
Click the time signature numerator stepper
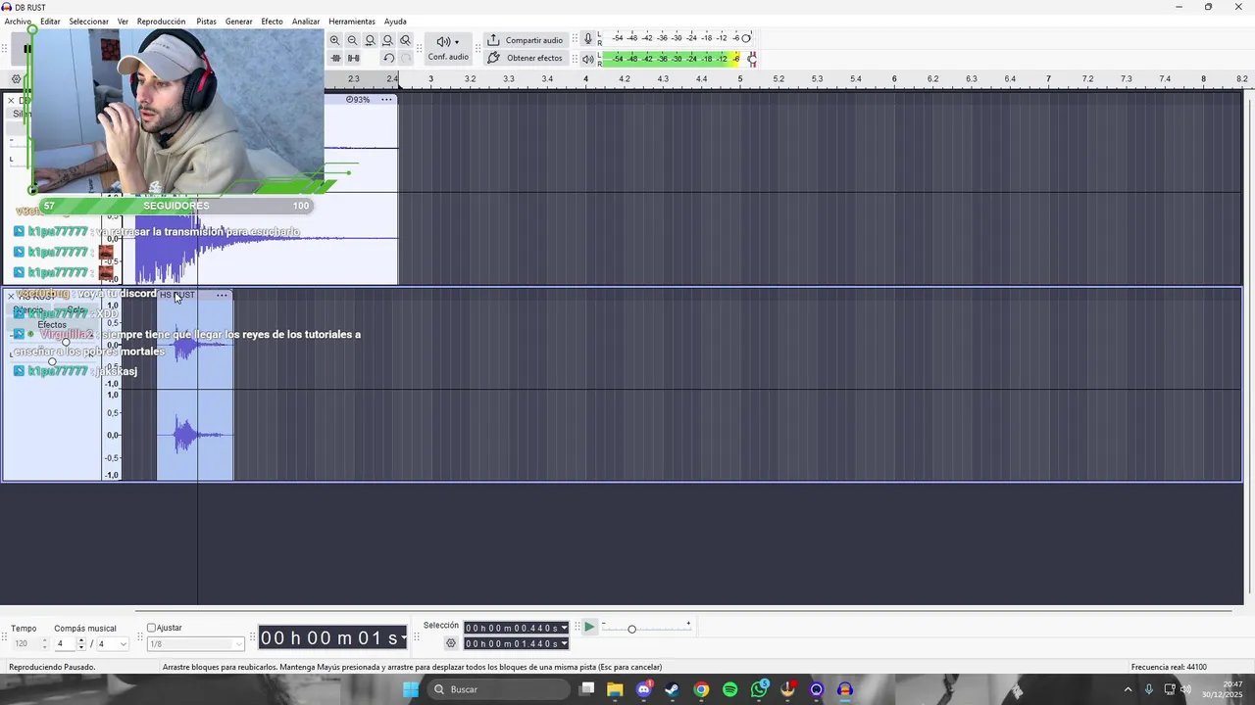click(x=80, y=643)
